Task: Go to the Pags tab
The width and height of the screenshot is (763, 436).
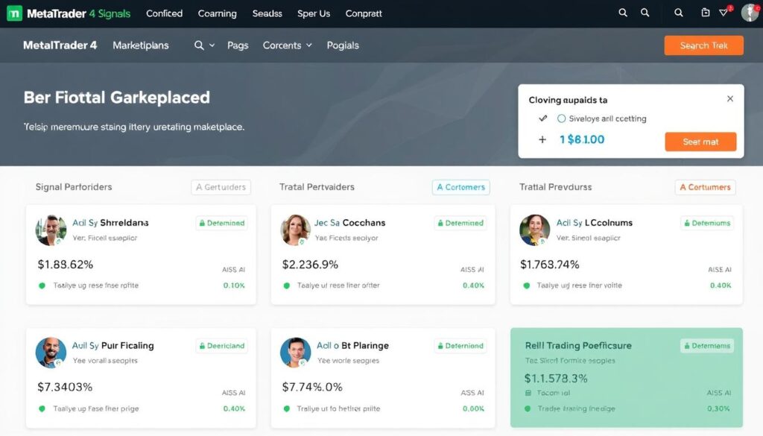Action: click(238, 45)
